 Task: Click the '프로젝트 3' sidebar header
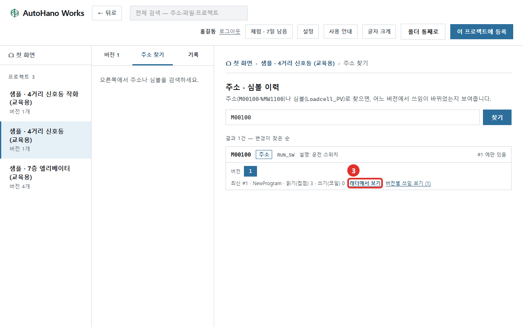[x=21, y=77]
